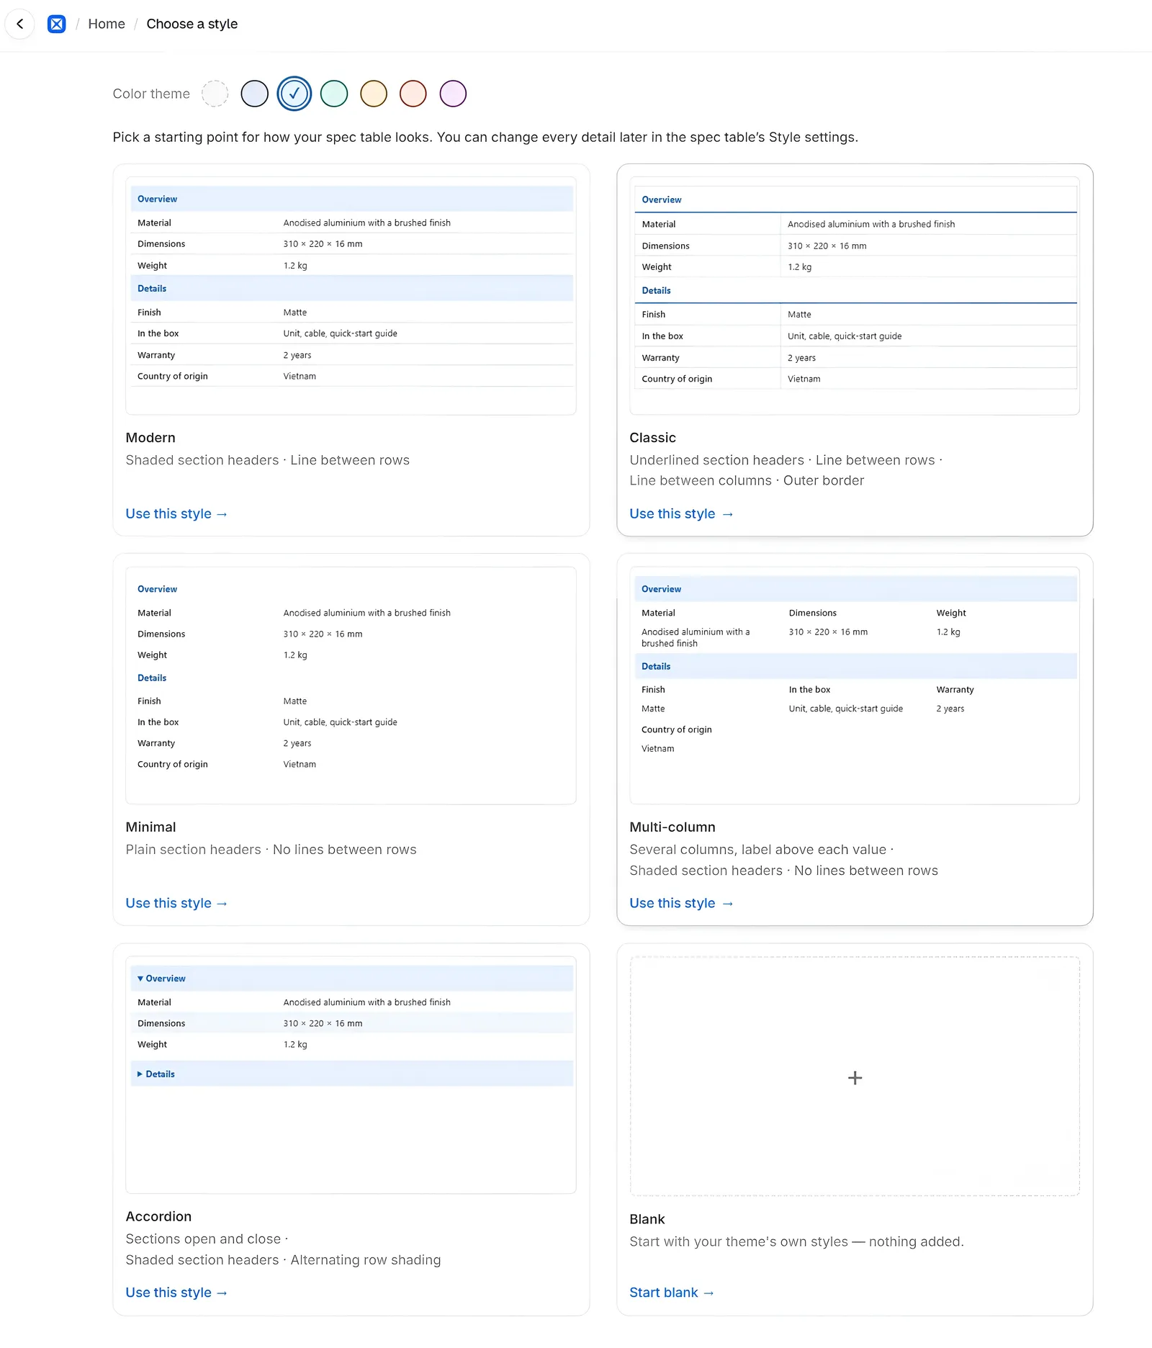1152x1348 pixels.
Task: Click the back arrow button
Action: click(20, 24)
